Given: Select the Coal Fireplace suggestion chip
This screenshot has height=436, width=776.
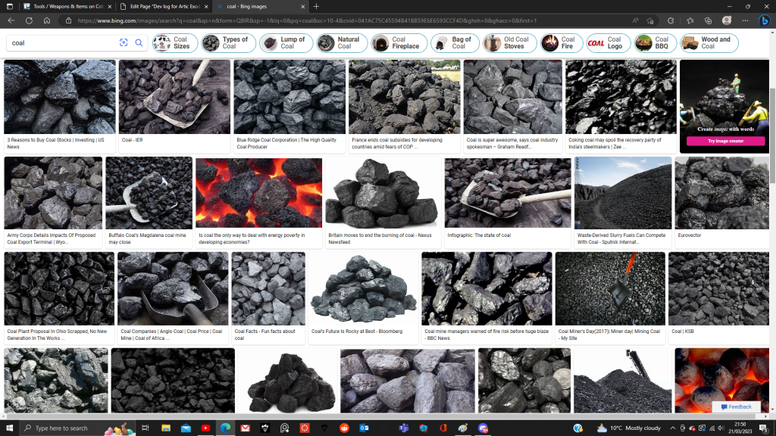Looking at the screenshot, I should [397, 43].
